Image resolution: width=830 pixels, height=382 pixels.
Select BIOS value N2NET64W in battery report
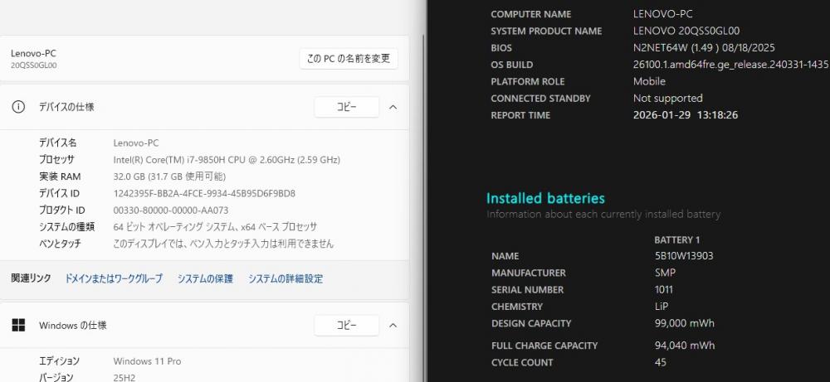704,48
